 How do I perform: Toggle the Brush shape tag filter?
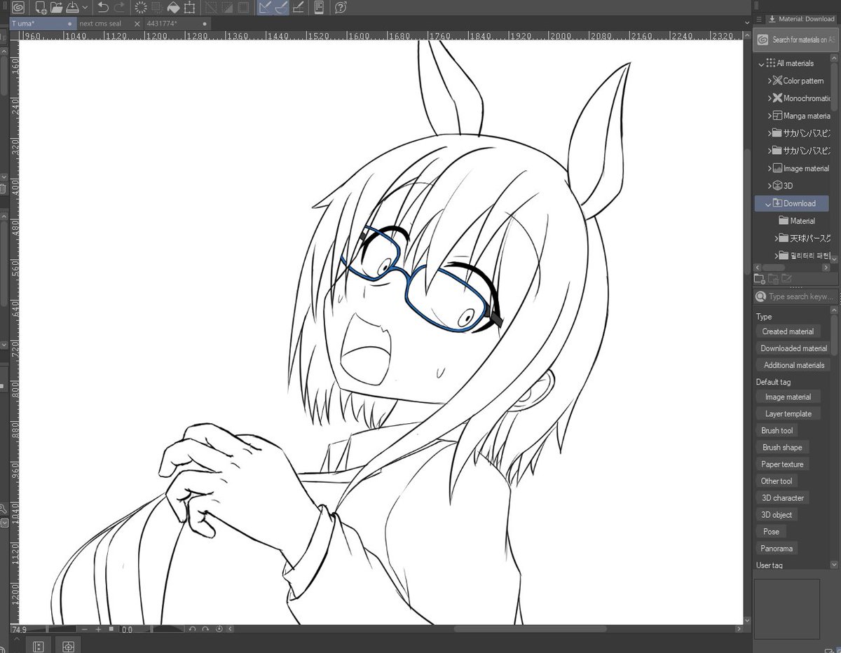pos(782,448)
